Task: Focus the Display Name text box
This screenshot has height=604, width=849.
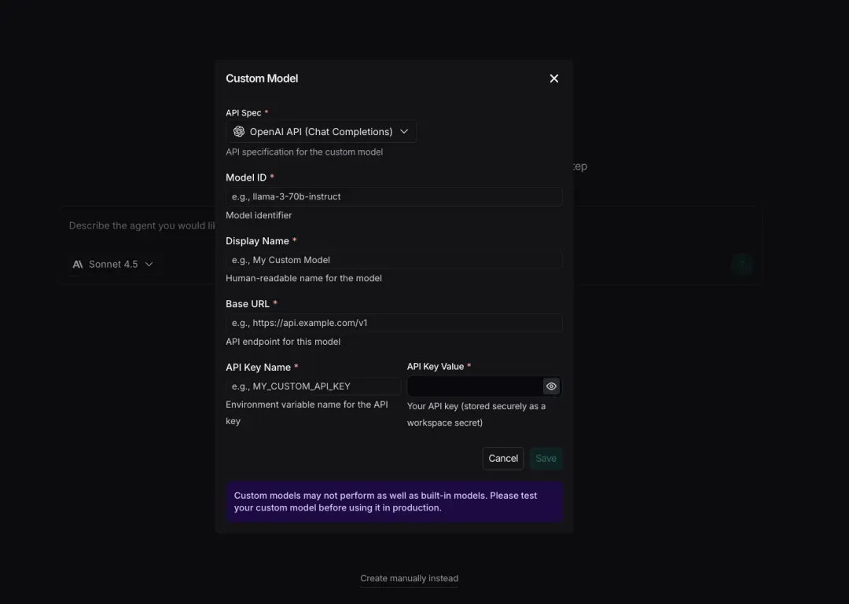Action: [394, 260]
